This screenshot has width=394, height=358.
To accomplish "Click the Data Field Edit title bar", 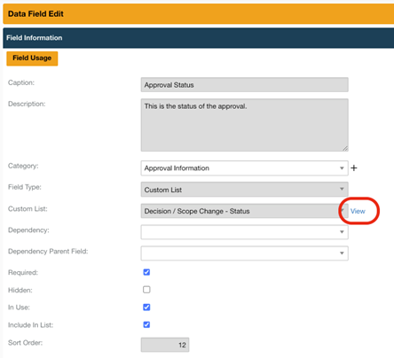I will click(199, 14).
